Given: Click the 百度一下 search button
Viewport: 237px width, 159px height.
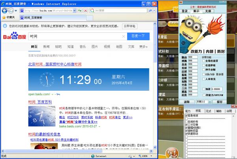Looking at the screenshot, I should [138, 36].
